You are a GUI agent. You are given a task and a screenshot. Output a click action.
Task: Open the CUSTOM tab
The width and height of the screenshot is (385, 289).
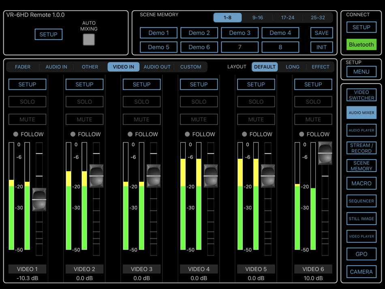[x=191, y=67]
